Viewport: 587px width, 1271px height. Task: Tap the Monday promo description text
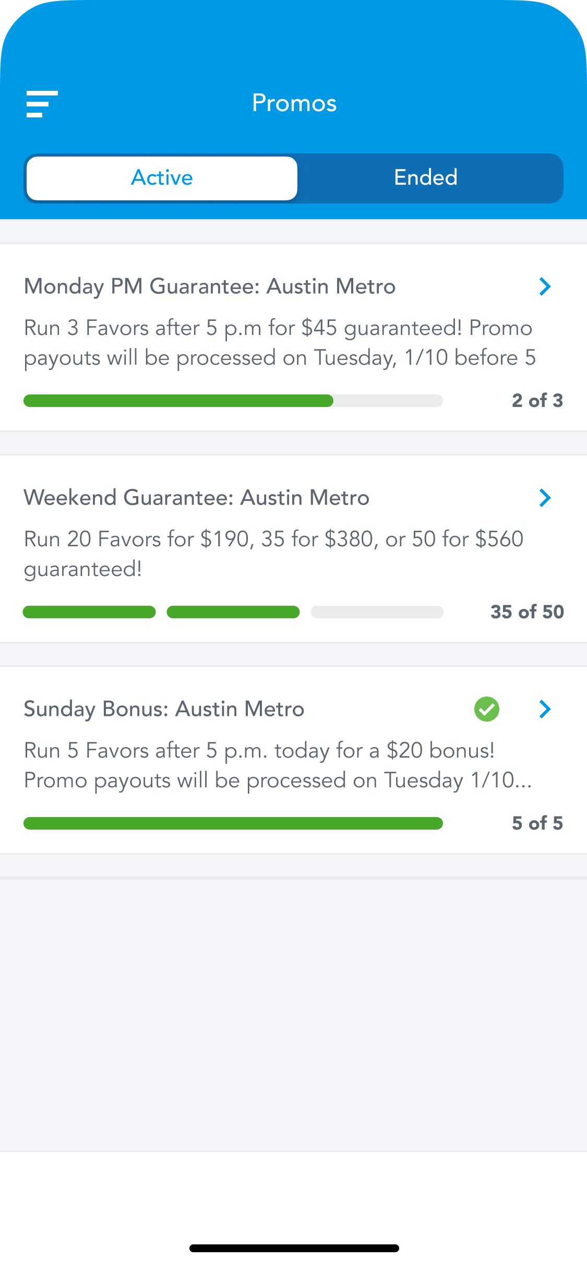click(279, 343)
